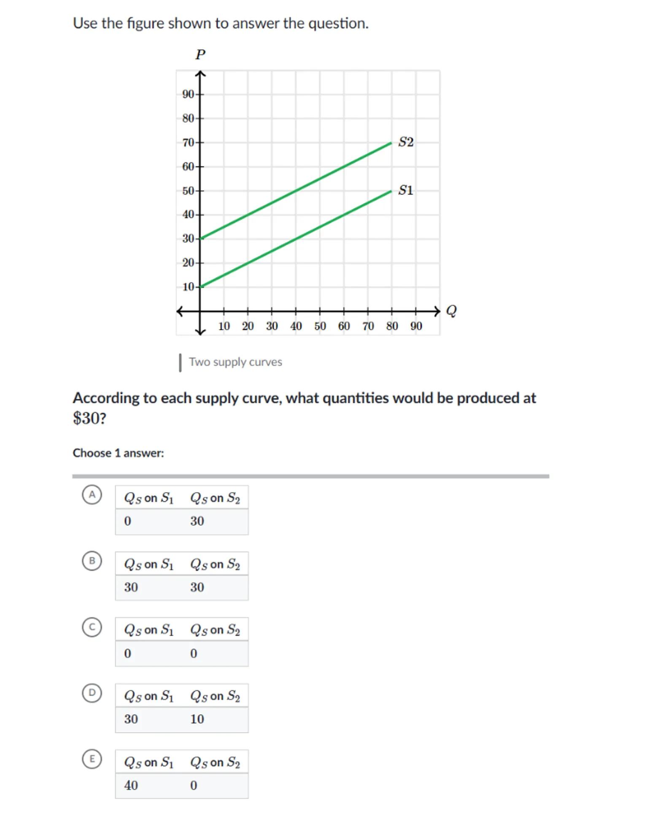This screenshot has height=830, width=653.
Task: Click where the S1 curve meets the price axis
Action: pos(201,287)
